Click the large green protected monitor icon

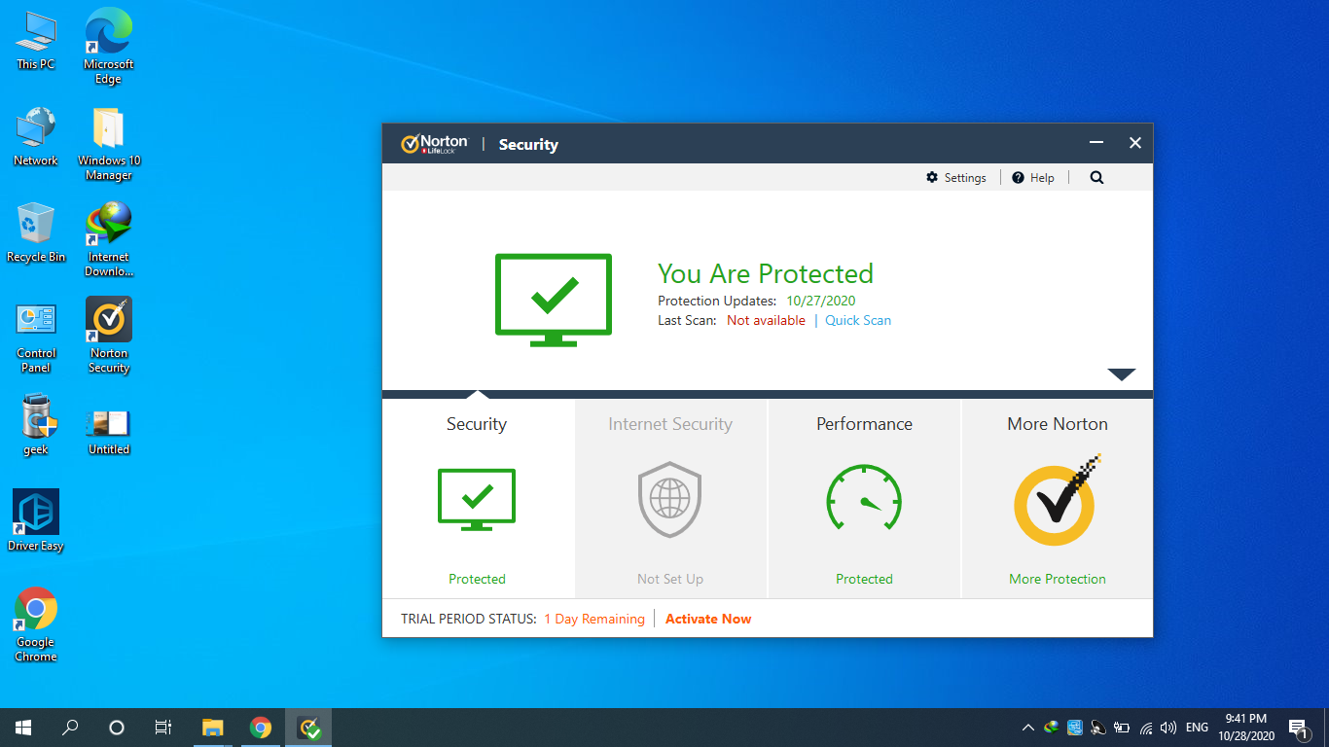pos(554,300)
